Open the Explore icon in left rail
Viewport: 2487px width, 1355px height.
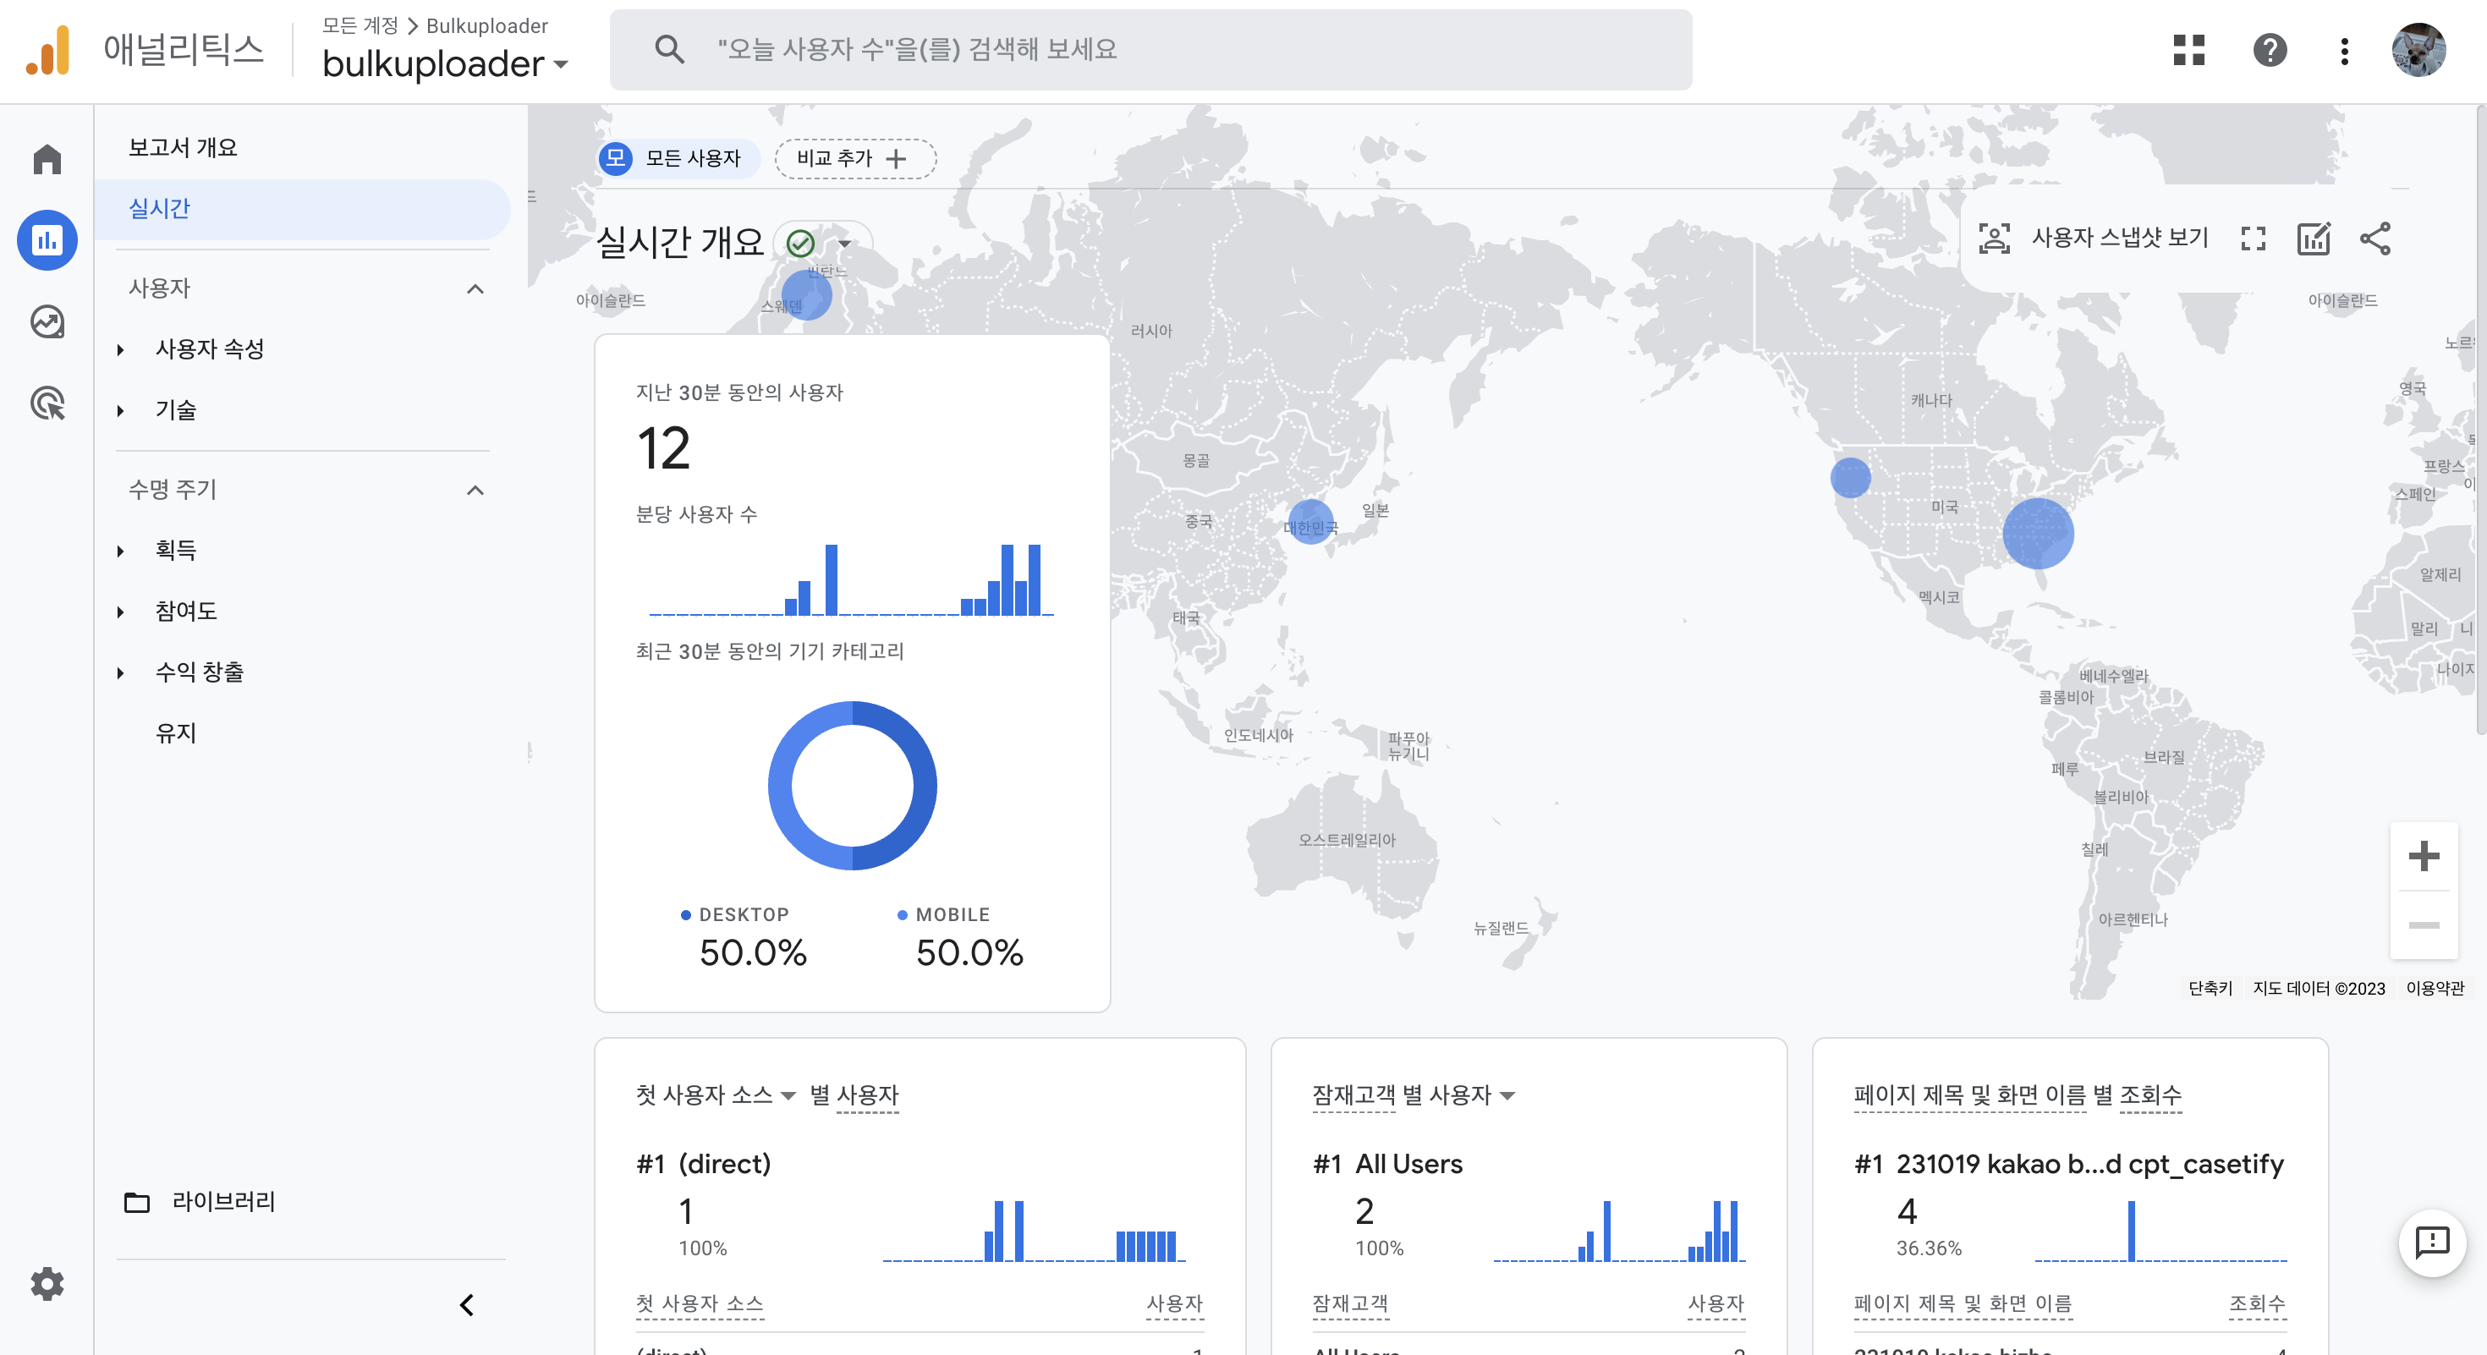tap(47, 321)
